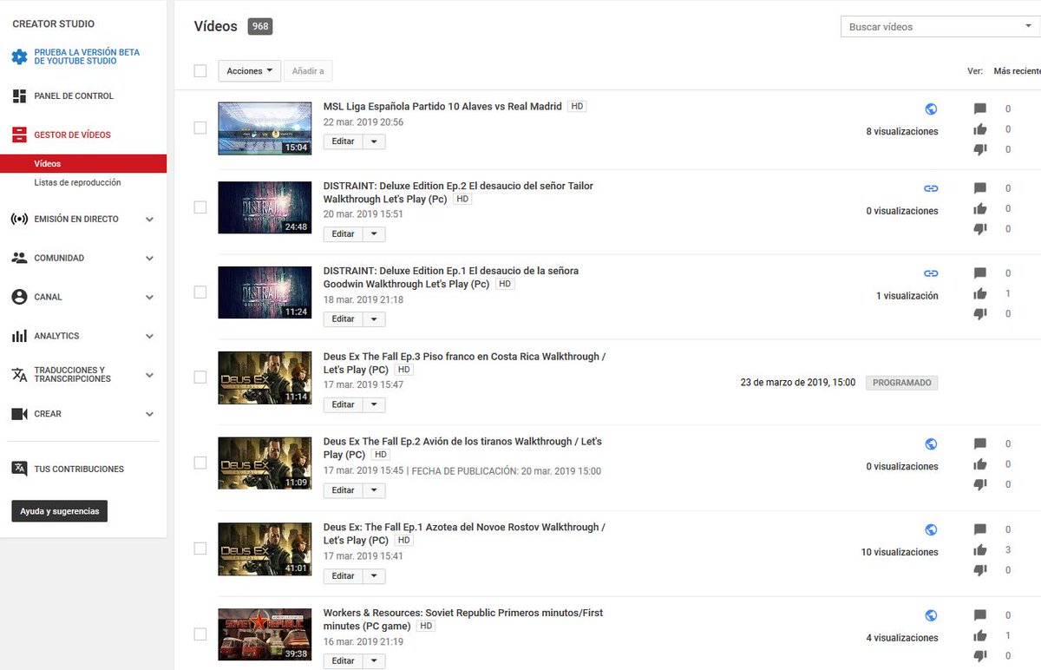The image size is (1041, 670).
Task: Check the MSL Liga Española video checkbox
Action: pos(200,128)
